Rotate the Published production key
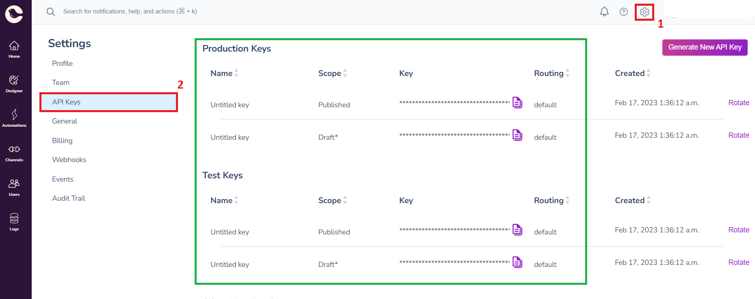The height and width of the screenshot is (299, 755). click(738, 103)
